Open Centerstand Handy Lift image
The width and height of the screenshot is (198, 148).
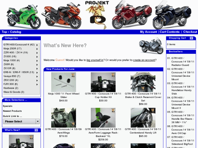pyautogui.click(x=143, y=118)
